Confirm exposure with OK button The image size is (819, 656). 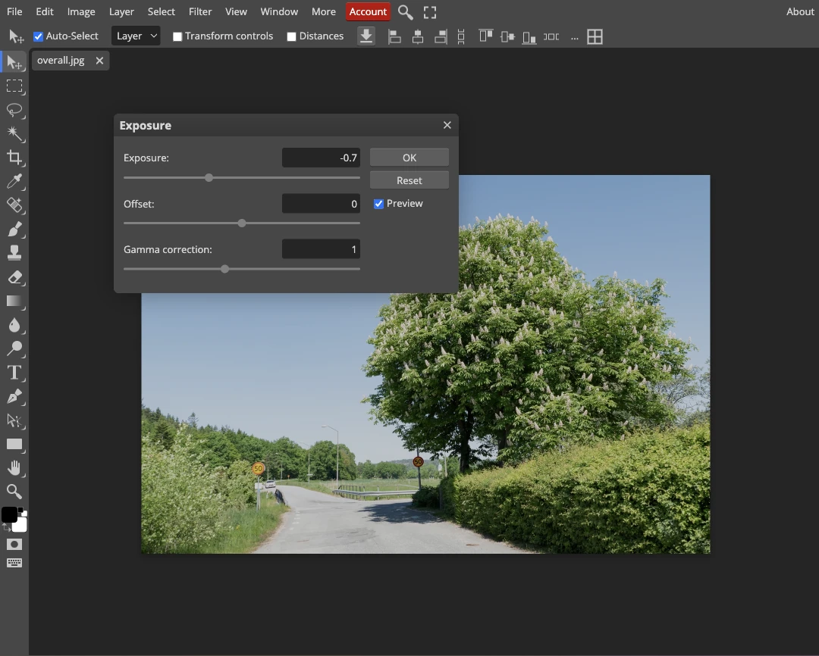click(x=409, y=158)
